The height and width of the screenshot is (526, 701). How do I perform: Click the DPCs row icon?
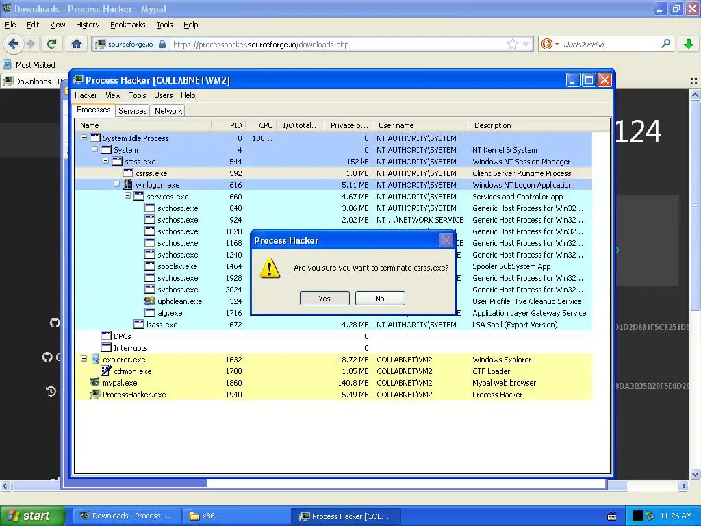(106, 336)
